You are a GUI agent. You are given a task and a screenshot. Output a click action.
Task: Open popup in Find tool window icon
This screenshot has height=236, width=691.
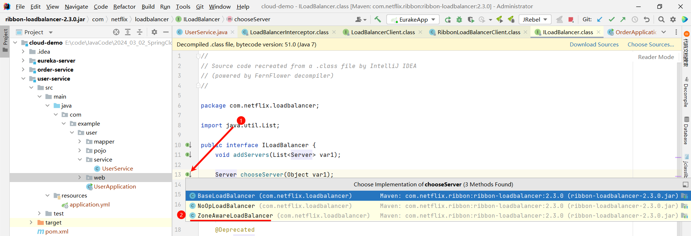coord(686,185)
